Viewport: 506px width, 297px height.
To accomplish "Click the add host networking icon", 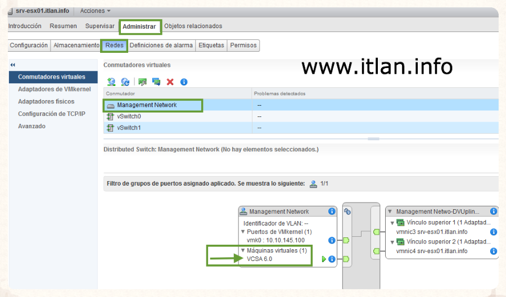I will 111,82.
